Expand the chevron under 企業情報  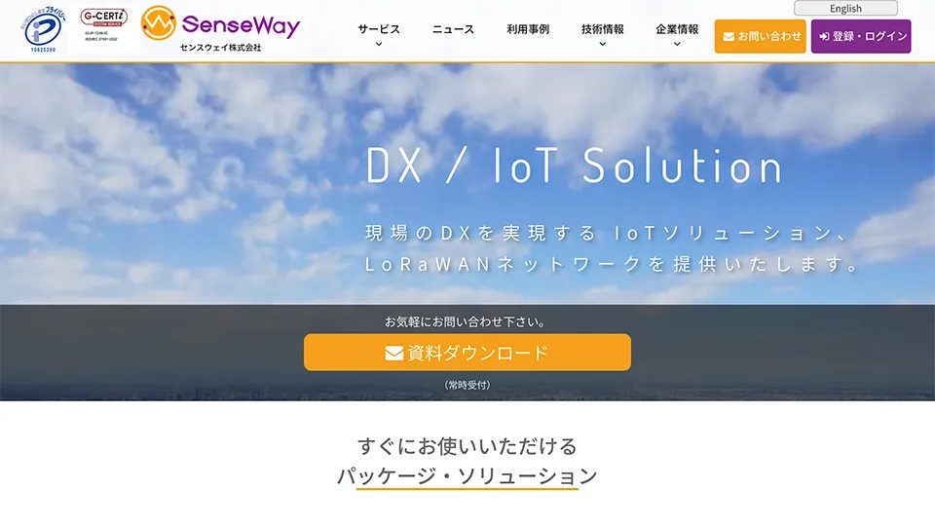point(677,44)
